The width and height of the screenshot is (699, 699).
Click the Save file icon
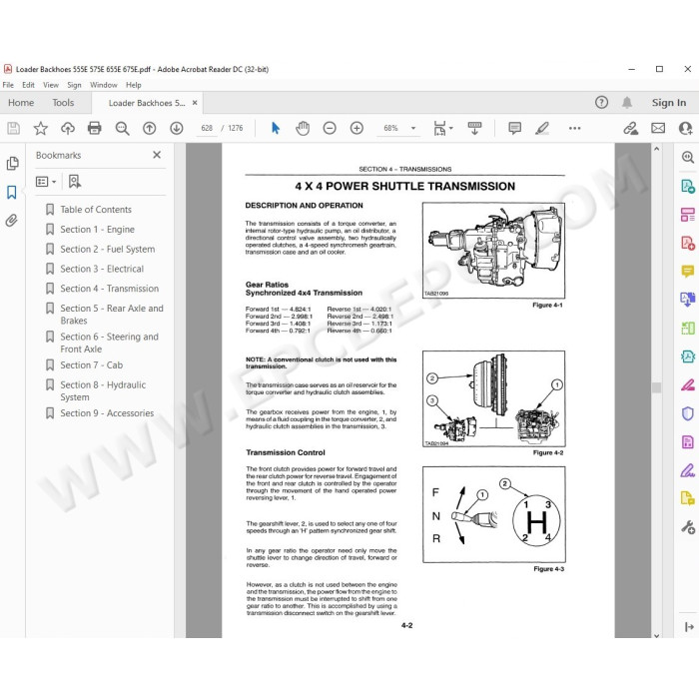point(14,129)
